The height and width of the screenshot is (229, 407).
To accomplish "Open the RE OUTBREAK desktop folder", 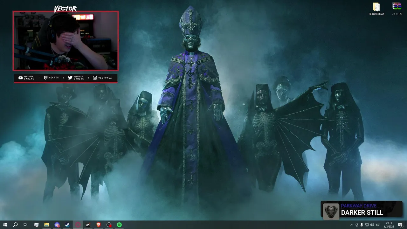I will (x=376, y=9).
